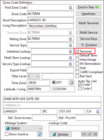Open Service Type lookup icon

pos(70,45)
